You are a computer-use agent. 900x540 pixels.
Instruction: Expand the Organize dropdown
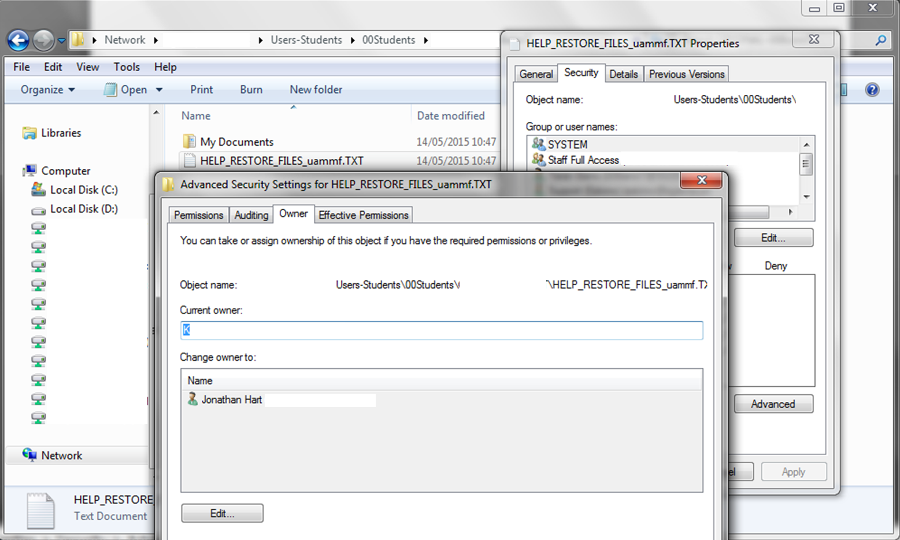pos(47,90)
